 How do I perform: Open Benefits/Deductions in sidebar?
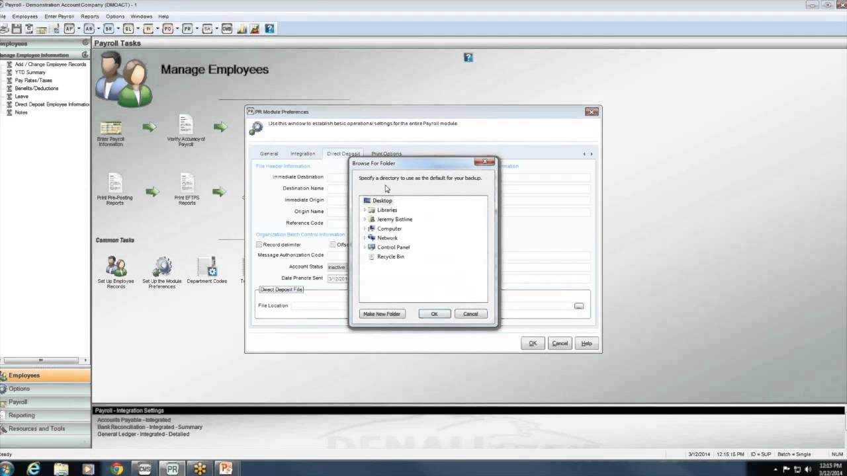36,88
